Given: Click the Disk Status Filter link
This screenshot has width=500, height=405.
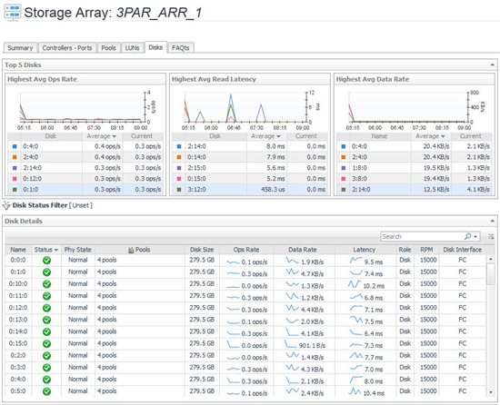Looking at the screenshot, I should 40,205.
